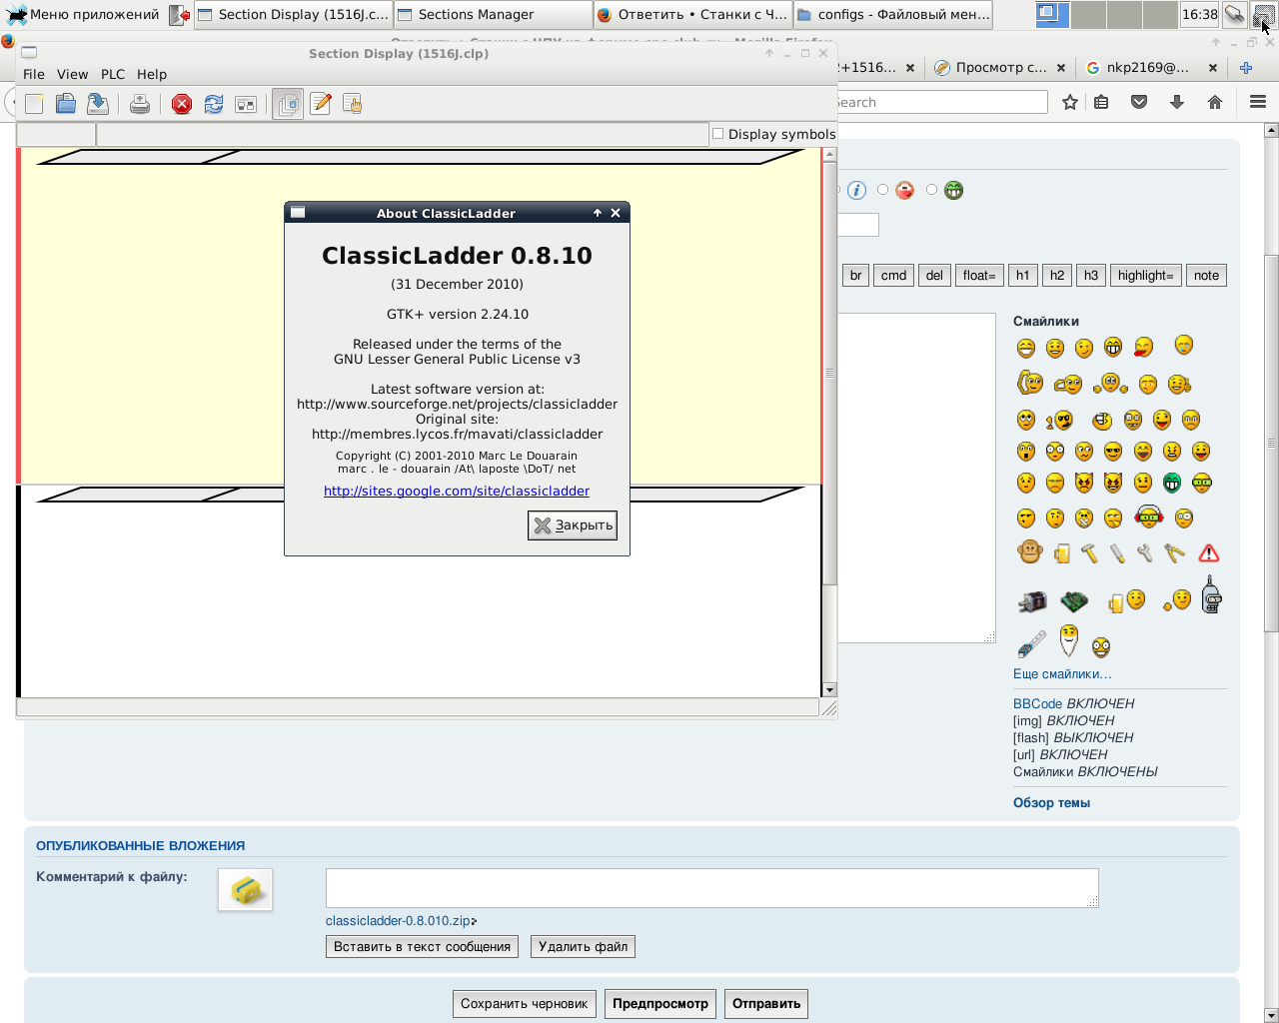This screenshot has width=1279, height=1023.
Task: Switch to the Просмотр browser tab
Action: click(x=999, y=68)
